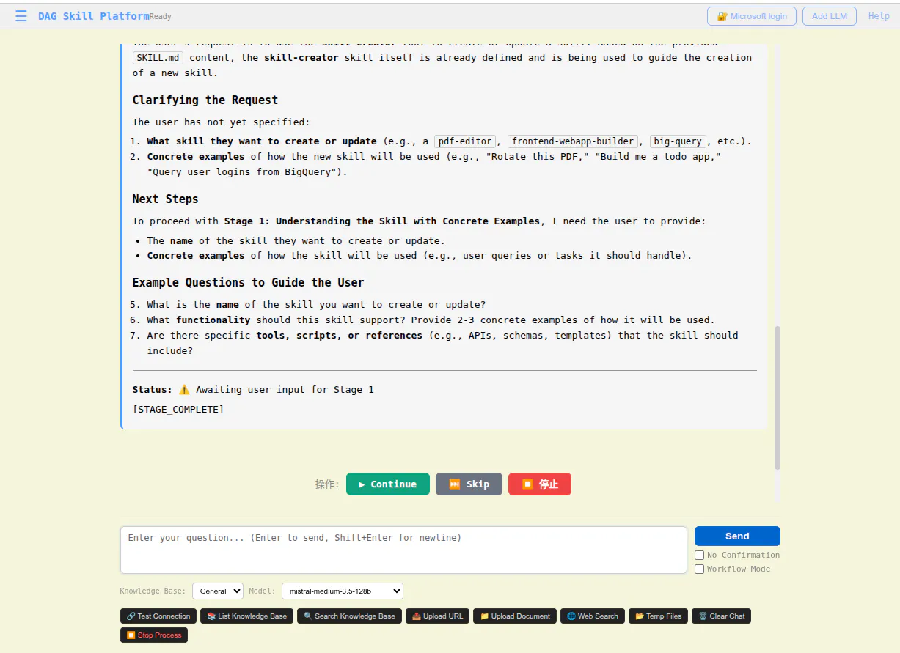Toggle the Workflow Mode checkbox
The width and height of the screenshot is (900, 653).
(x=699, y=569)
